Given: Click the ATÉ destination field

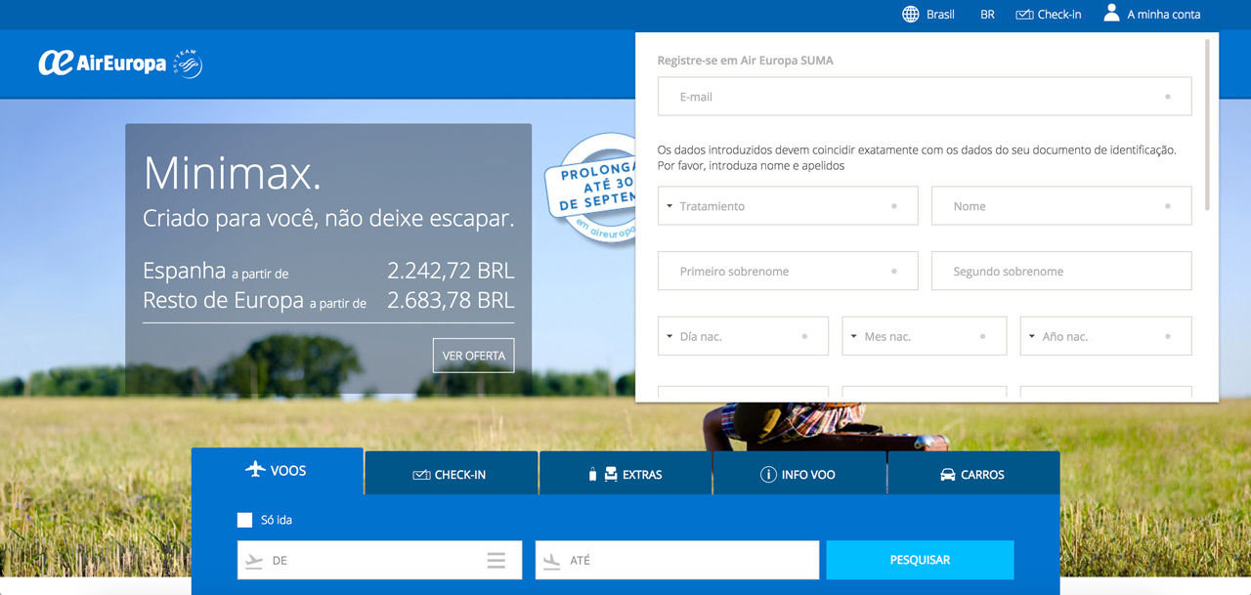Looking at the screenshot, I should (x=677, y=560).
